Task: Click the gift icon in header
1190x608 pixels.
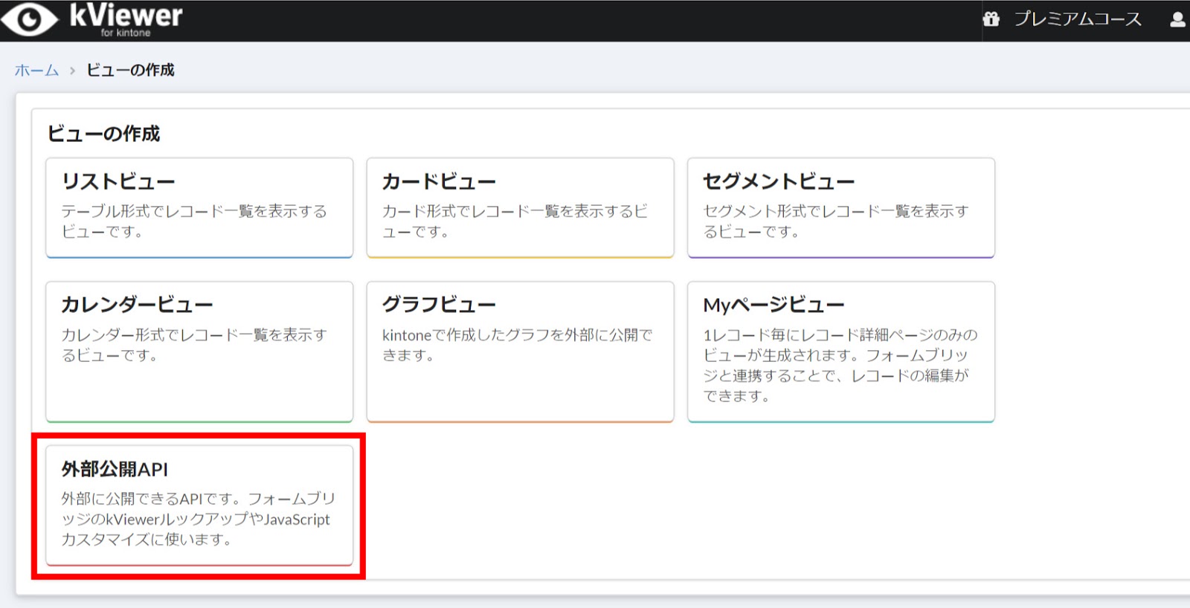Action: [991, 19]
